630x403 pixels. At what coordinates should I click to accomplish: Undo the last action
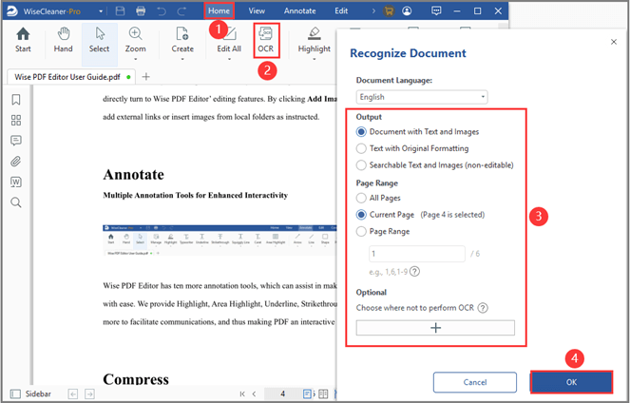coord(162,10)
